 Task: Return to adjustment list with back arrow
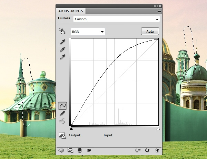61,150
